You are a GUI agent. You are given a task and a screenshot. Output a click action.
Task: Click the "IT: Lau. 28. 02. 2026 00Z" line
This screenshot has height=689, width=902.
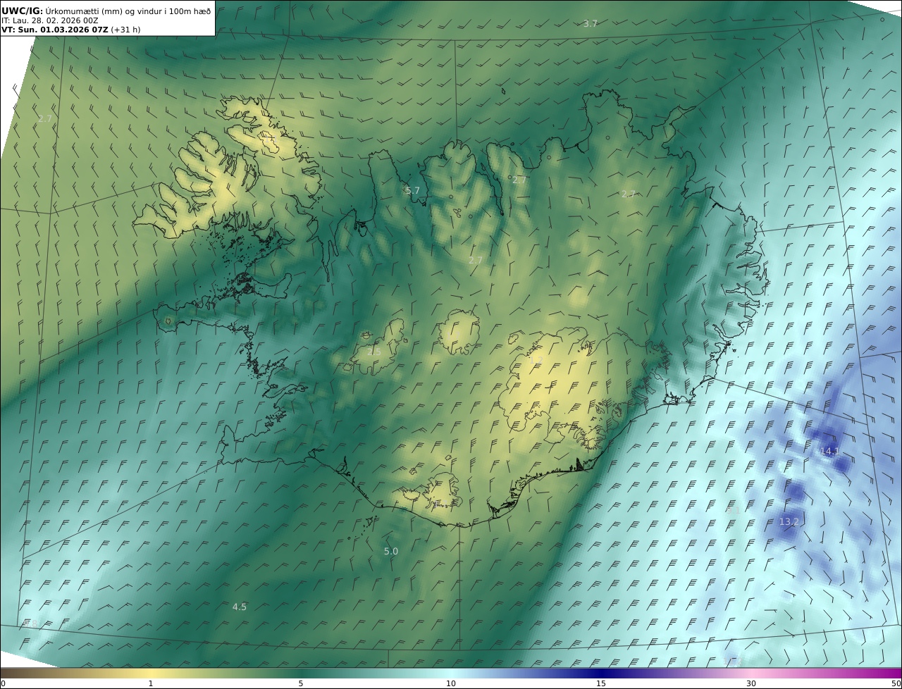[x=49, y=20]
